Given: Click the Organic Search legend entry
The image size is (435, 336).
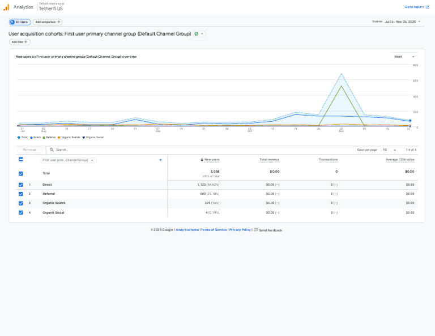Looking at the screenshot, I should tap(69, 138).
